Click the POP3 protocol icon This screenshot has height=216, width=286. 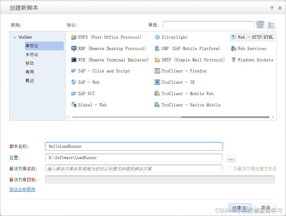(74, 37)
